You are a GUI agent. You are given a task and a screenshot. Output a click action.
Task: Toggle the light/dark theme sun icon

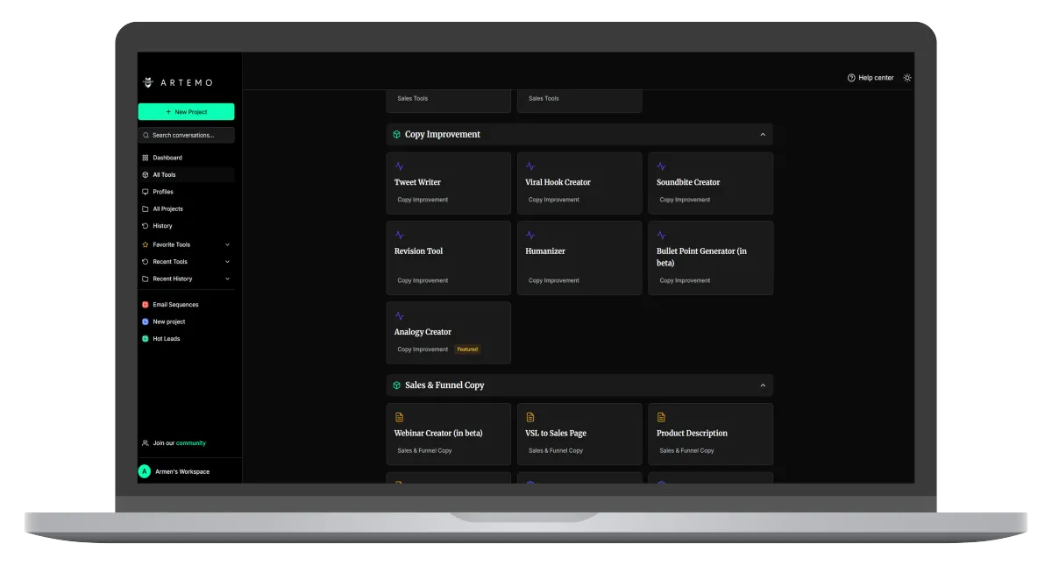point(907,78)
